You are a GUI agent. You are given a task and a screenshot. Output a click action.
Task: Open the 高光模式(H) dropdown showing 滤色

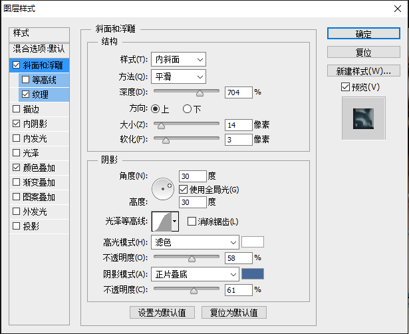click(195, 242)
